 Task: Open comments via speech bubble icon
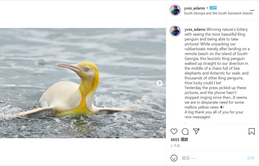185,131
